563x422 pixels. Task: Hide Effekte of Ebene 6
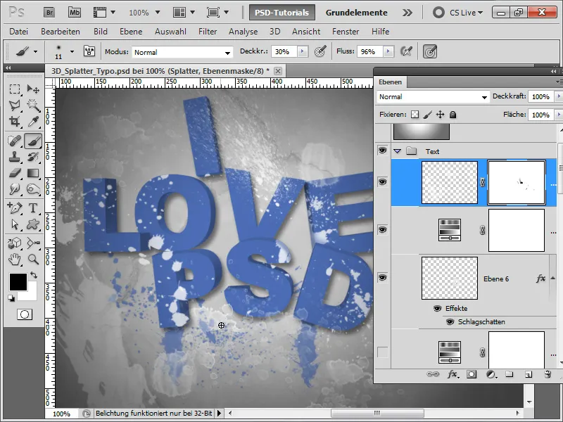click(437, 309)
